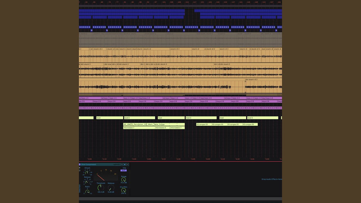Click bar 137 on the top ruler
Screen dimensions: 361x203
(x=233, y=2)
